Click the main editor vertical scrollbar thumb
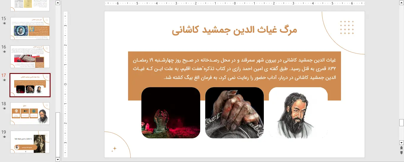Image resolution: width=404 pixels, height=162 pixels. pos(401,122)
